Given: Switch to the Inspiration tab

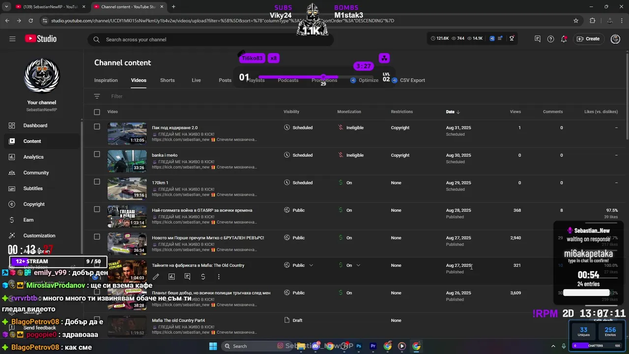Looking at the screenshot, I should coord(106,80).
